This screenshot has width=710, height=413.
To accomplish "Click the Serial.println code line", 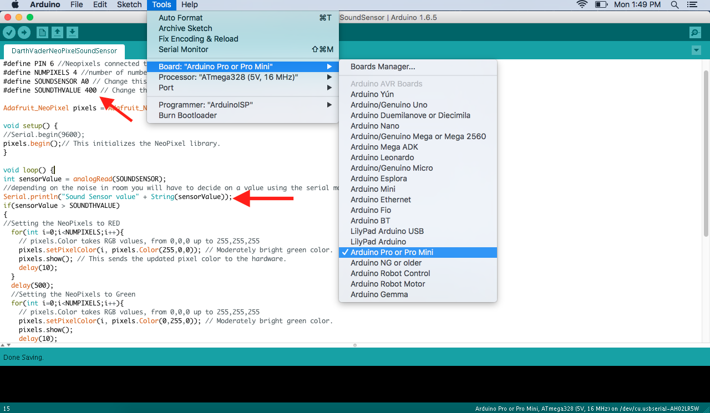I will coord(118,197).
